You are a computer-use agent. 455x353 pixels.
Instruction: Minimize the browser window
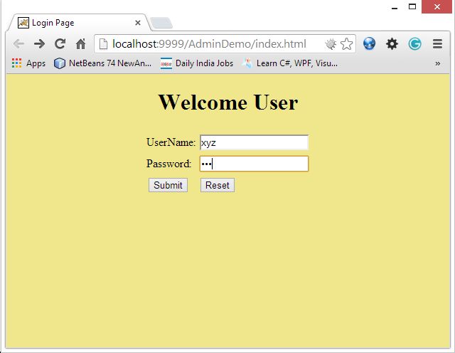point(395,7)
